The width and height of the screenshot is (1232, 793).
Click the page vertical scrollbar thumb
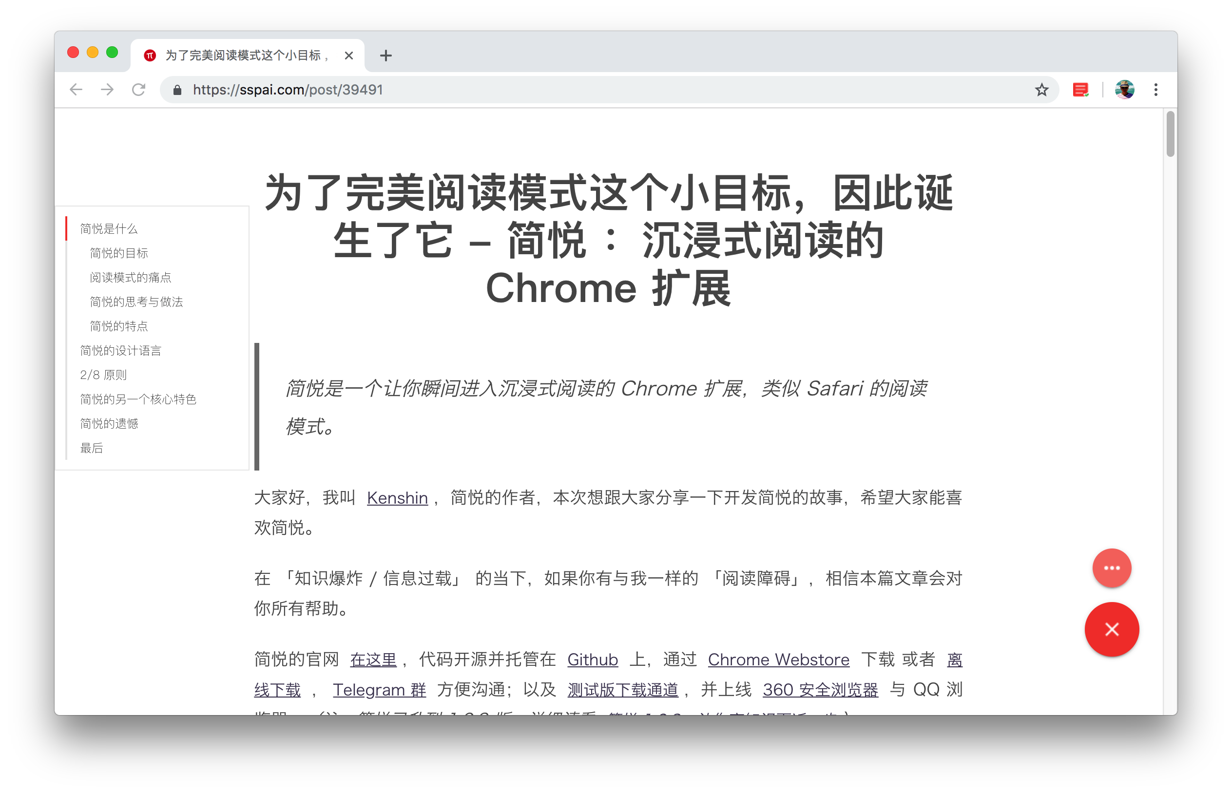click(x=1170, y=134)
